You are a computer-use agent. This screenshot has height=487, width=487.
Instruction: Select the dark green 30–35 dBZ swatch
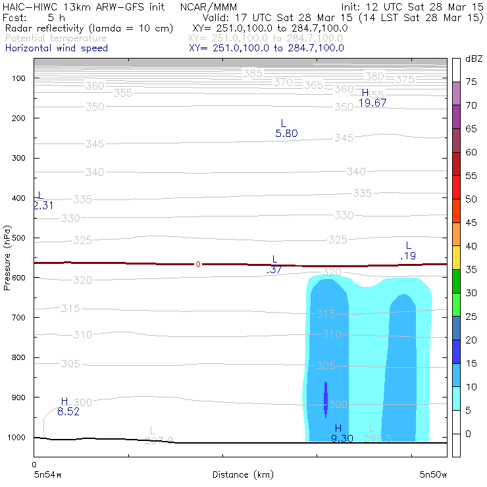pos(456,281)
